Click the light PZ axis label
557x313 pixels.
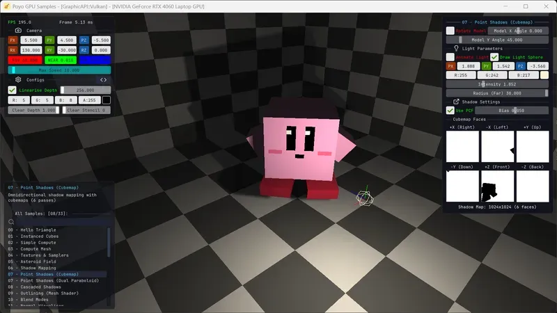click(x=520, y=66)
